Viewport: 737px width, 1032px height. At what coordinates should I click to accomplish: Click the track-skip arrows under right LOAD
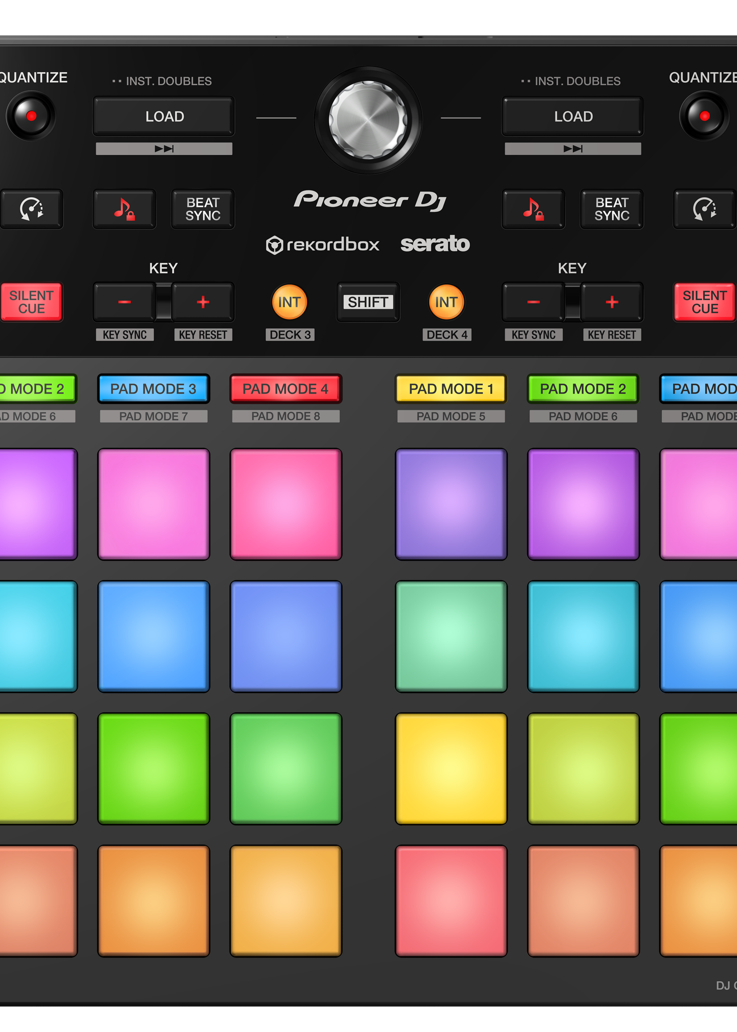pos(573,149)
